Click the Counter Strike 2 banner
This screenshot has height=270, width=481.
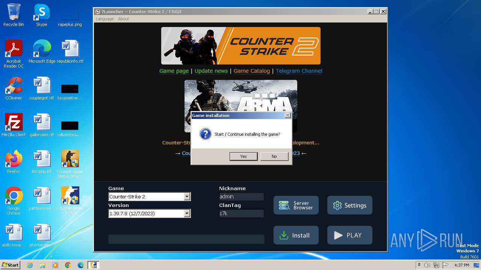click(241, 46)
